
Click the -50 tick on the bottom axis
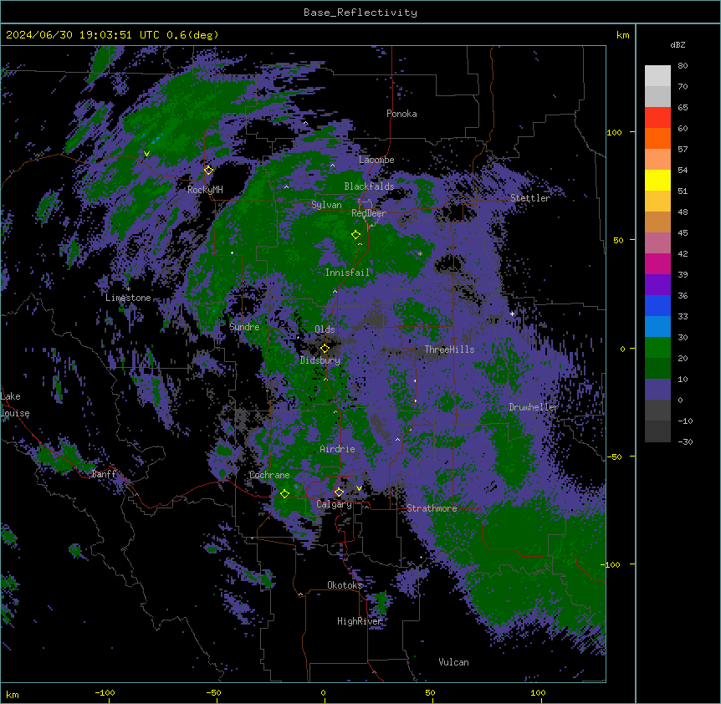click(213, 692)
